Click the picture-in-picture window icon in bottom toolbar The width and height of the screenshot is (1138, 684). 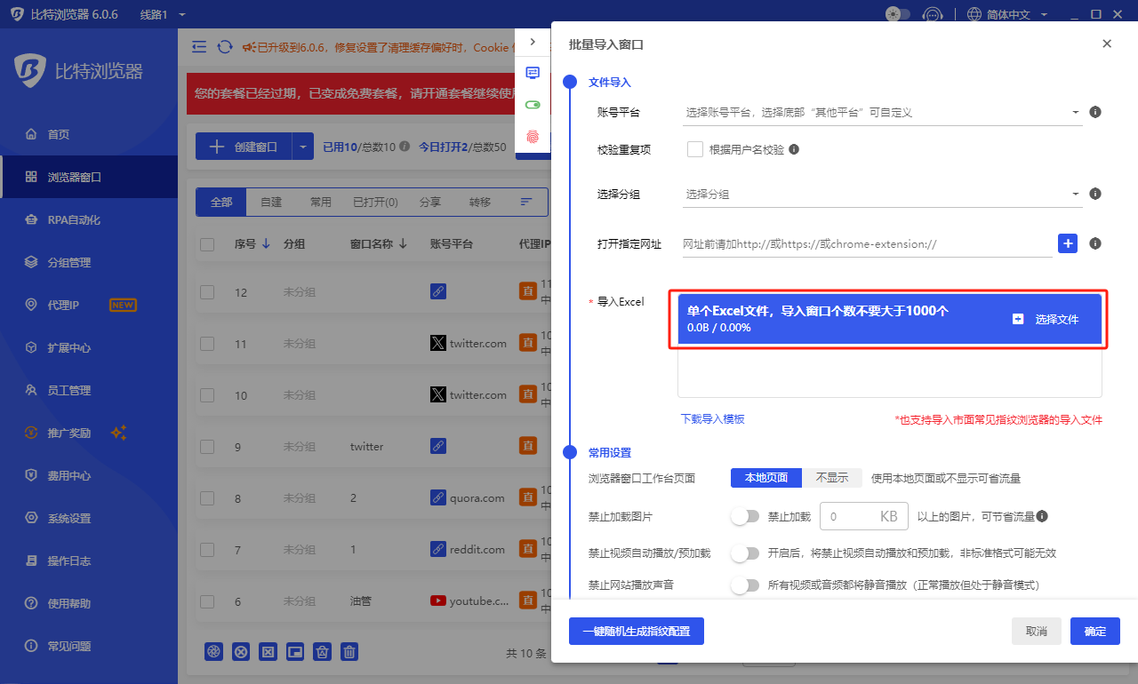coord(295,651)
